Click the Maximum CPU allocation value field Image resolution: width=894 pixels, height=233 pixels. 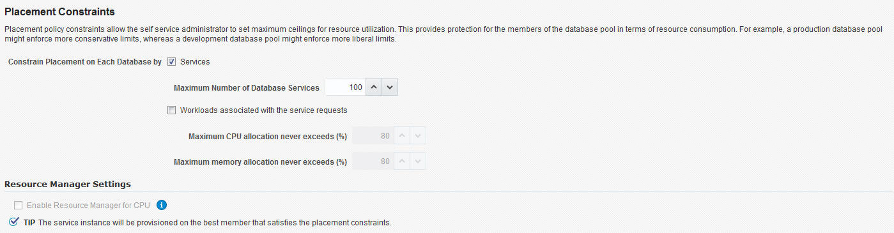tap(373, 136)
